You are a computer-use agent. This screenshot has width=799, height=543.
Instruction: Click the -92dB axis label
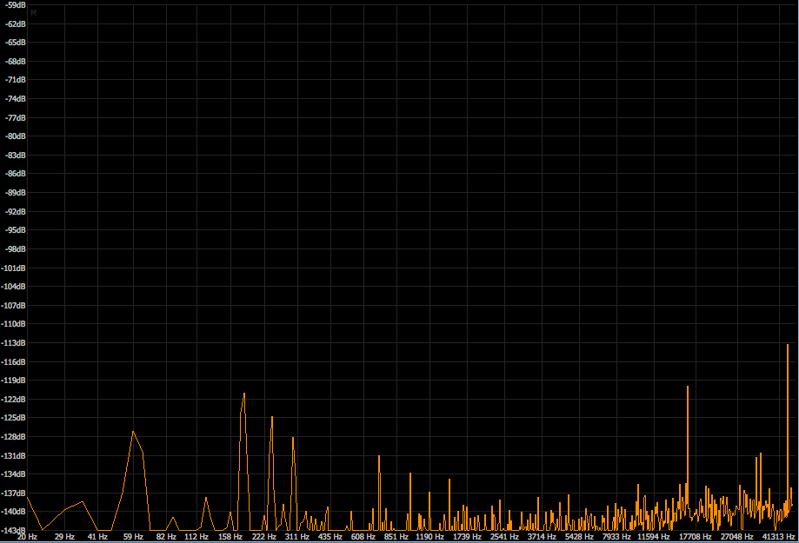[16, 211]
